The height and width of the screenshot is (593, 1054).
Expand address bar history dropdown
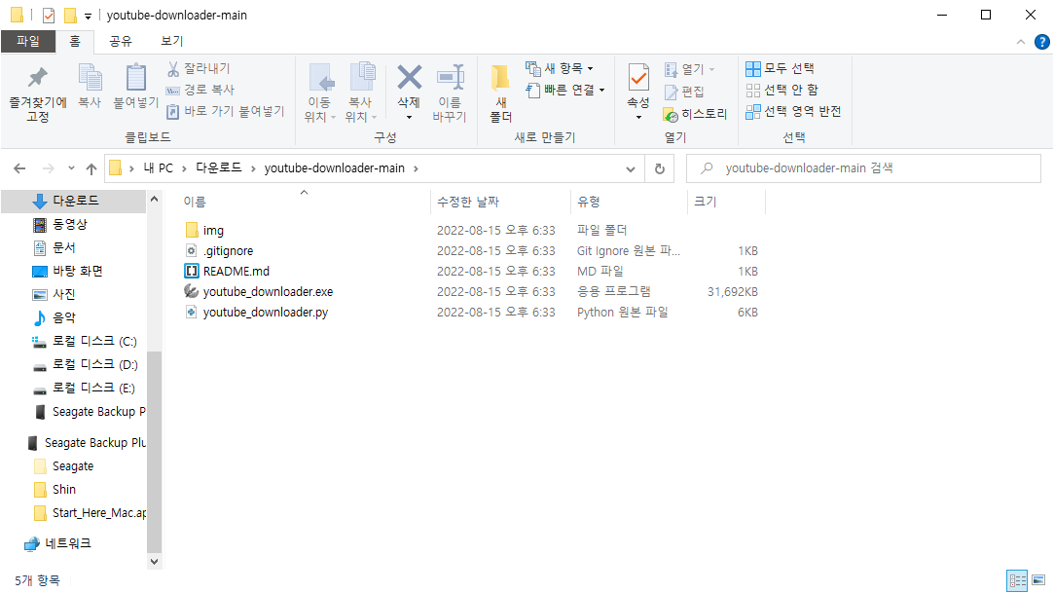[631, 168]
